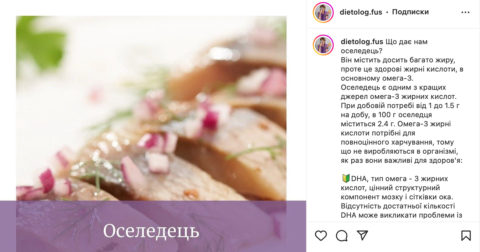Open comments with the speech bubble icon
The width and height of the screenshot is (480, 252).
[342, 236]
